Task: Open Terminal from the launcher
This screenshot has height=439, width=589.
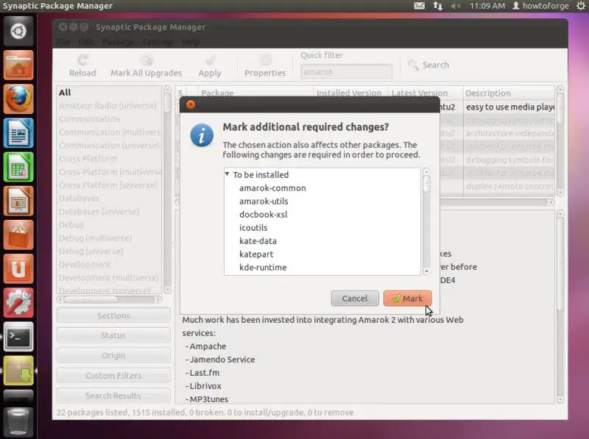Action: coord(18,337)
